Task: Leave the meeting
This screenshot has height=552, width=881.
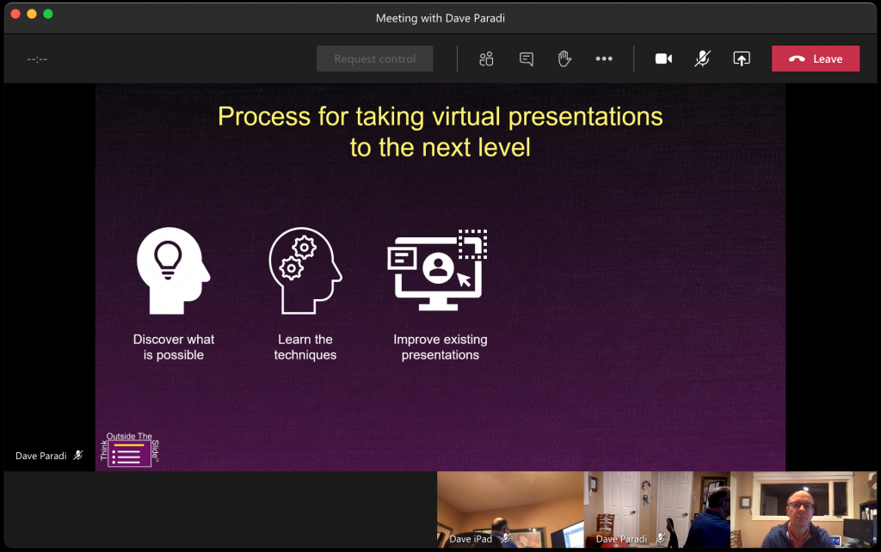Action: pyautogui.click(x=815, y=58)
